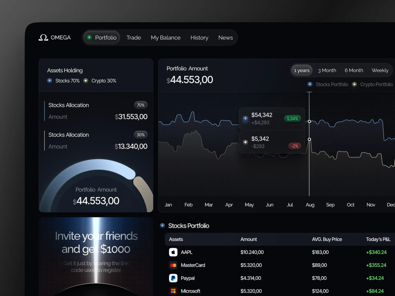The height and width of the screenshot is (296, 395).
Task: Open the Invite your friends banner
Action: [x=96, y=257]
